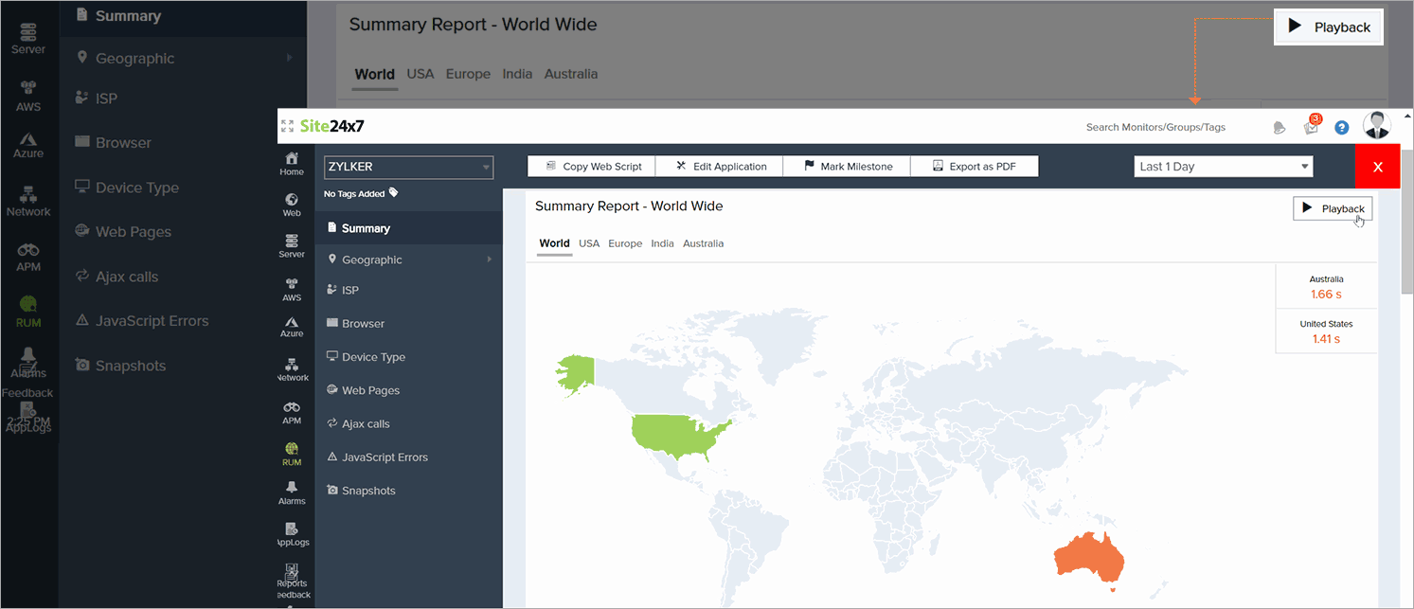Click the tag icon next to No Tags Added

click(x=393, y=192)
